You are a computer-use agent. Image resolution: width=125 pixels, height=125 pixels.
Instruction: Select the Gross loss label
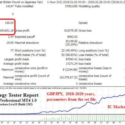(85, 31)
